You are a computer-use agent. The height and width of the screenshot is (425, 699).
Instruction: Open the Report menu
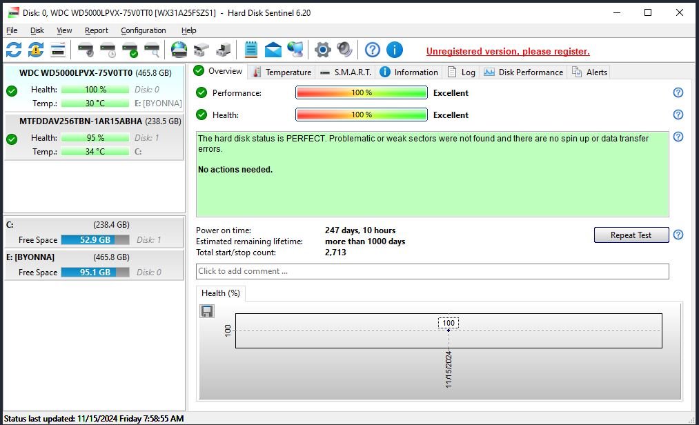point(97,30)
